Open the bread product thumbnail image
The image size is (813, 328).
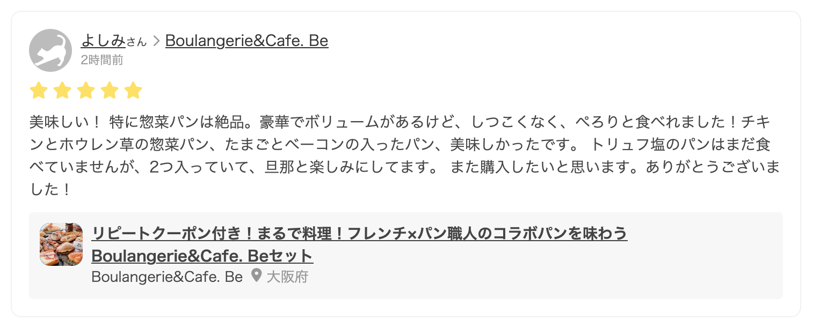61,244
